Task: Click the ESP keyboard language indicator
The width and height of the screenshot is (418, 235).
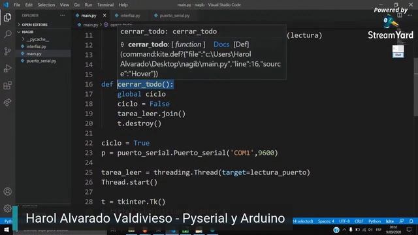Action: (x=379, y=230)
